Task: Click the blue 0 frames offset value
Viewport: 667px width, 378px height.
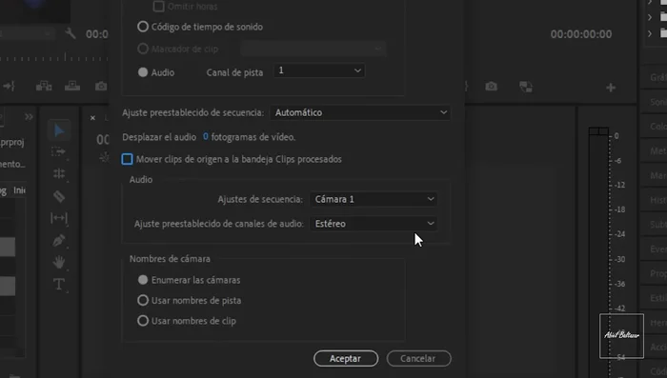Action: click(206, 137)
